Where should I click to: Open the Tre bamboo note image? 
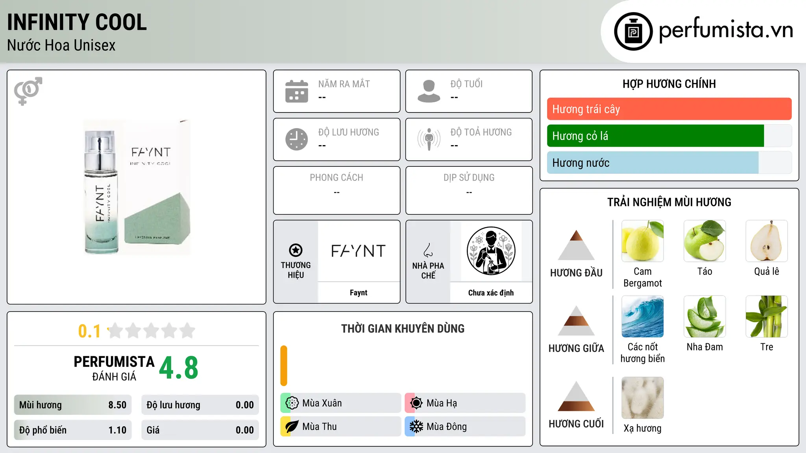coord(767,317)
